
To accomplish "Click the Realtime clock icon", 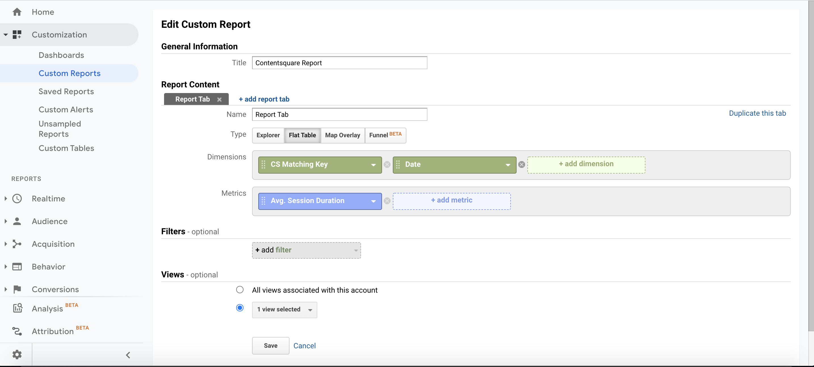I will (x=17, y=199).
